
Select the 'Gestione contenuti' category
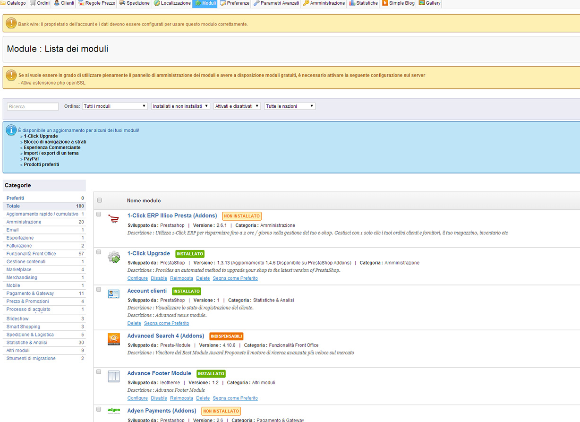click(44, 262)
